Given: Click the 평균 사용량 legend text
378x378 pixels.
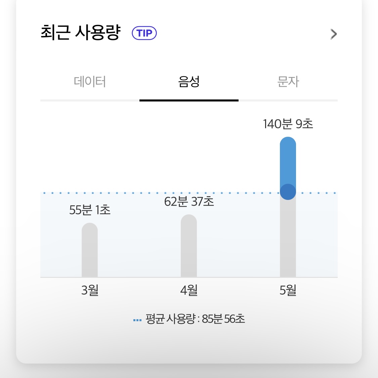Looking at the screenshot, I should (195, 319).
